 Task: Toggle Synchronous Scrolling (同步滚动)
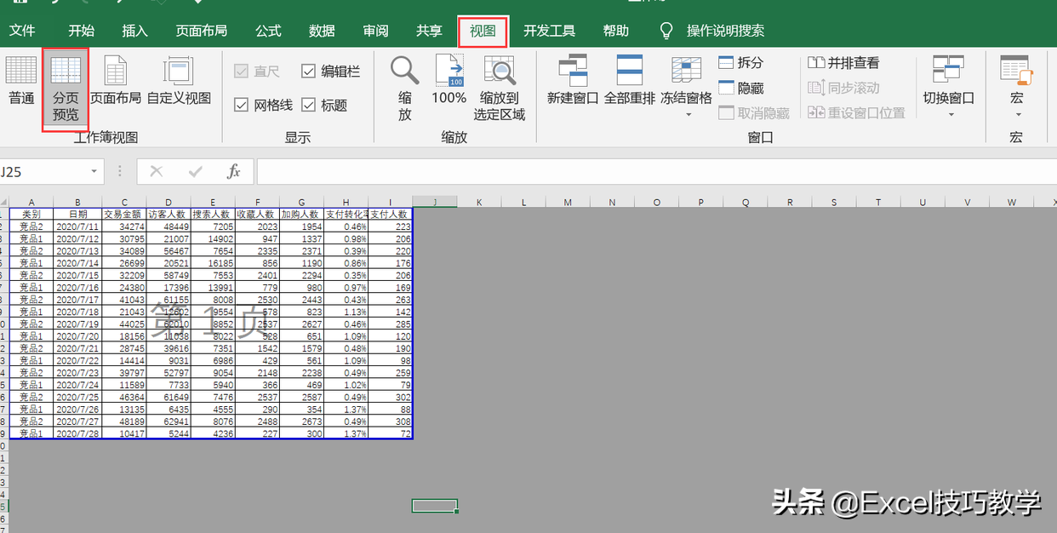[843, 88]
